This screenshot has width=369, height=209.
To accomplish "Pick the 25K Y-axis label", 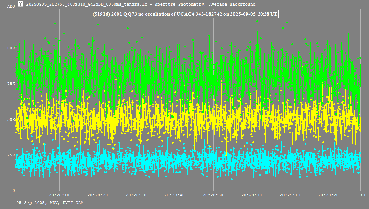I will coord(10,155).
